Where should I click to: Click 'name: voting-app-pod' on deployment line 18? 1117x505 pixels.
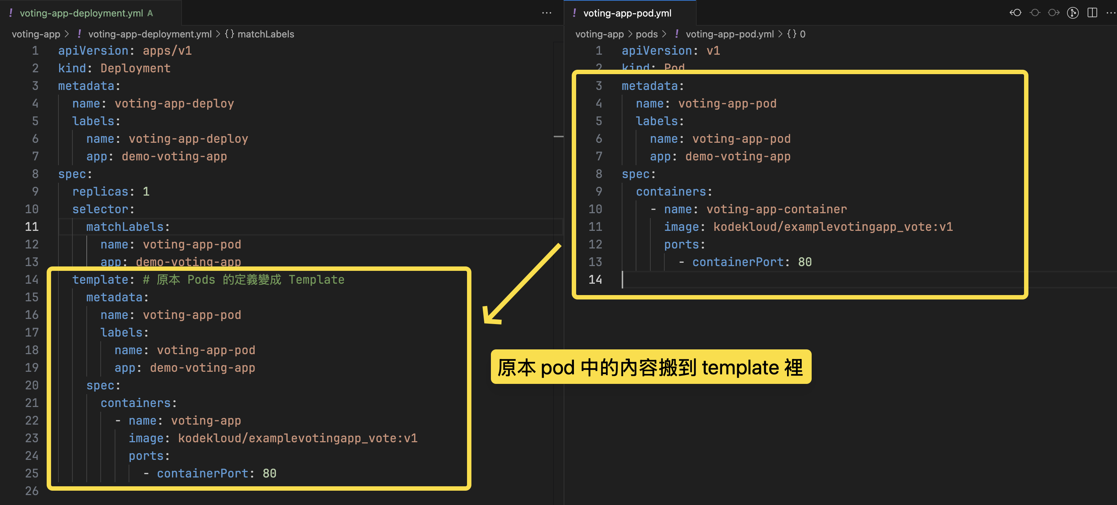pos(185,350)
